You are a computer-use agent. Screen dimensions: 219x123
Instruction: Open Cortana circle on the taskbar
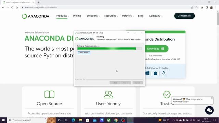[x=59, y=120]
